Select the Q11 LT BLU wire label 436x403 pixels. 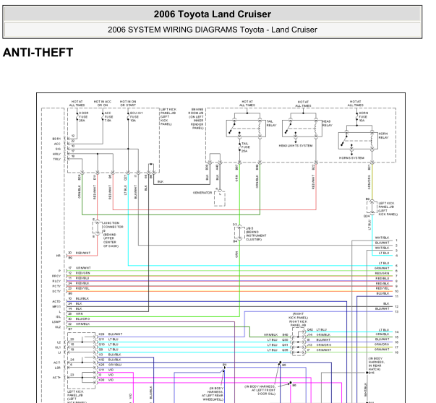pos(114,339)
